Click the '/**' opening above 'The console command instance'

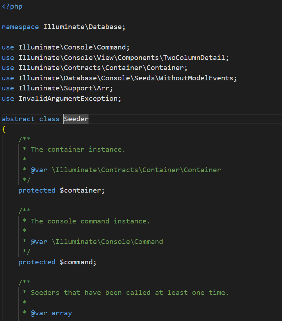pyautogui.click(x=24, y=211)
